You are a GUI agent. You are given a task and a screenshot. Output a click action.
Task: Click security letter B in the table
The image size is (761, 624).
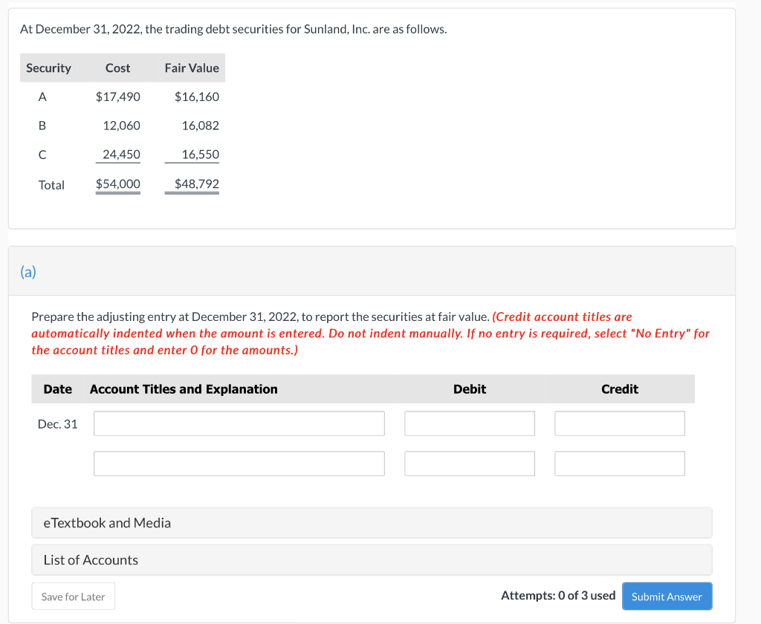(42, 126)
